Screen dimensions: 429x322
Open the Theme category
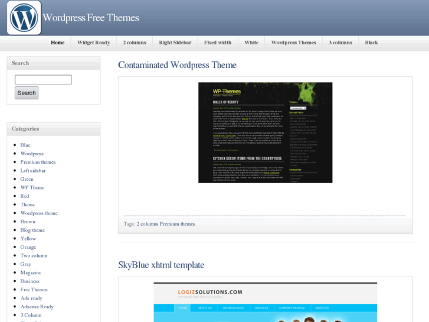coord(28,204)
